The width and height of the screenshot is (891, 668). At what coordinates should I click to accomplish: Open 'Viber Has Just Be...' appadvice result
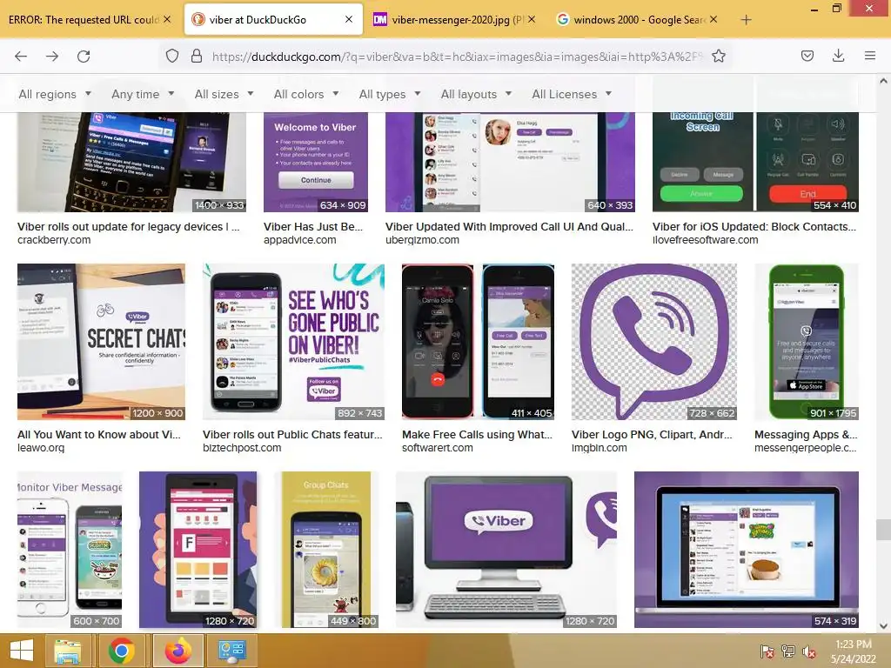point(313,227)
